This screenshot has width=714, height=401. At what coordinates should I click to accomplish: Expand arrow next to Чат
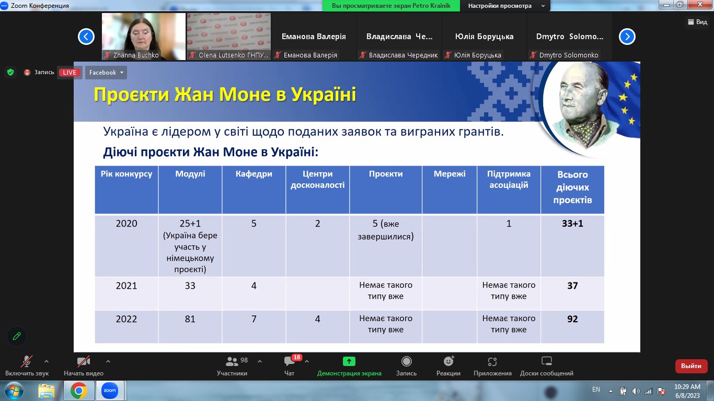[x=307, y=361]
